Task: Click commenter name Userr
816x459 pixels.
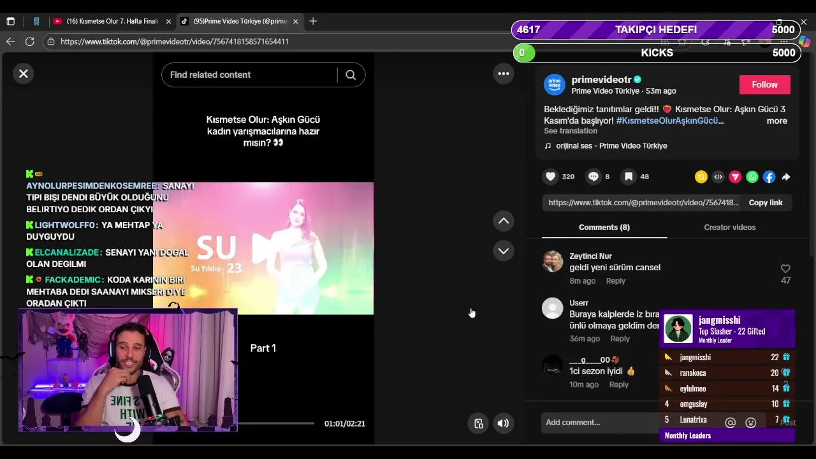Action: [579, 303]
